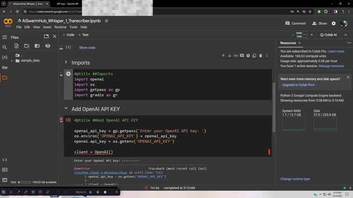The width and height of the screenshot is (353, 198).
Task: Open the Learn more link
Action: (336, 51)
